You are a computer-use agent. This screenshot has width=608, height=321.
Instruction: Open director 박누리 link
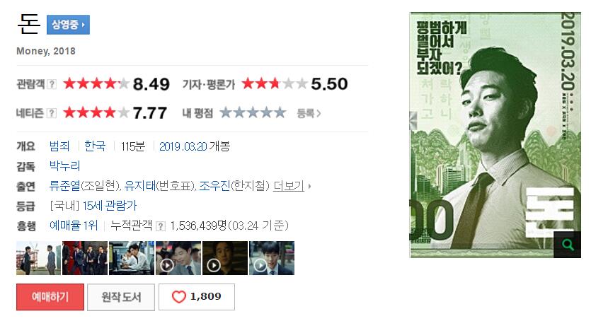click(x=64, y=165)
